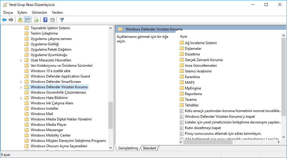The height and width of the screenshot is (158, 287).
Task: Expand the Windows Defender SmartScreen node
Action: pyautogui.click(x=21, y=82)
